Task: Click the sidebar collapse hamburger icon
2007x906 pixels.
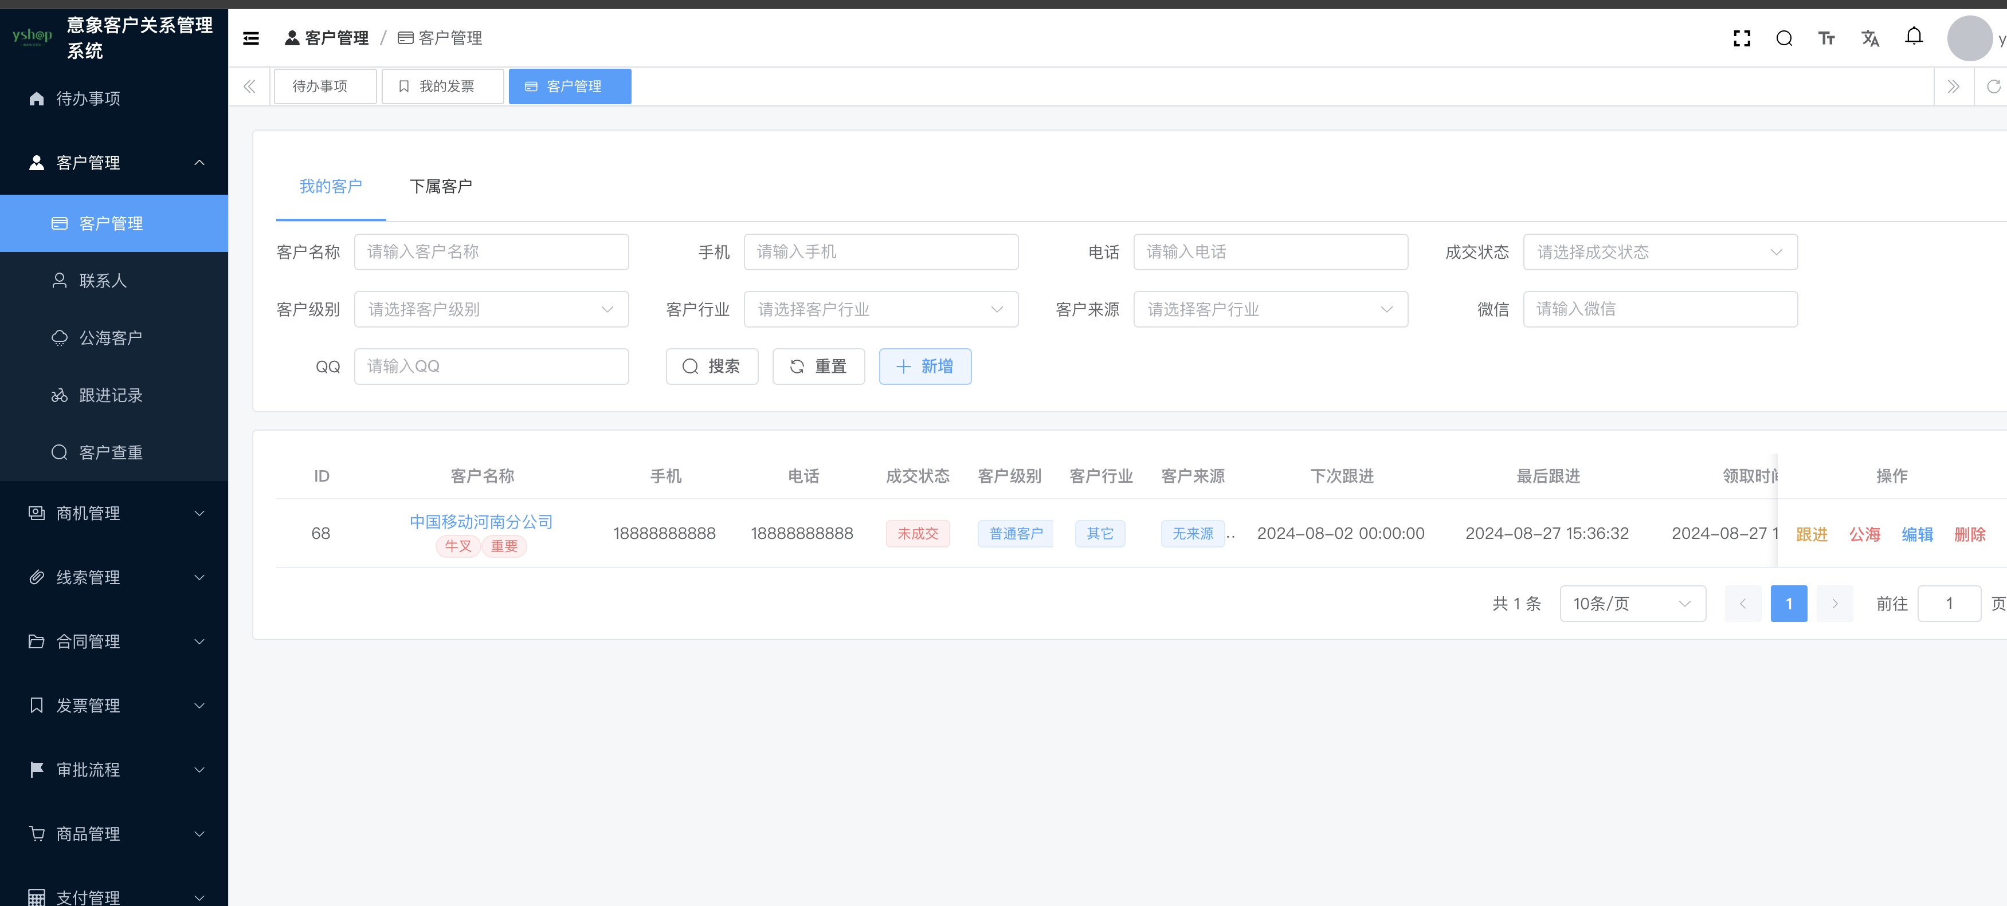Action: click(251, 38)
